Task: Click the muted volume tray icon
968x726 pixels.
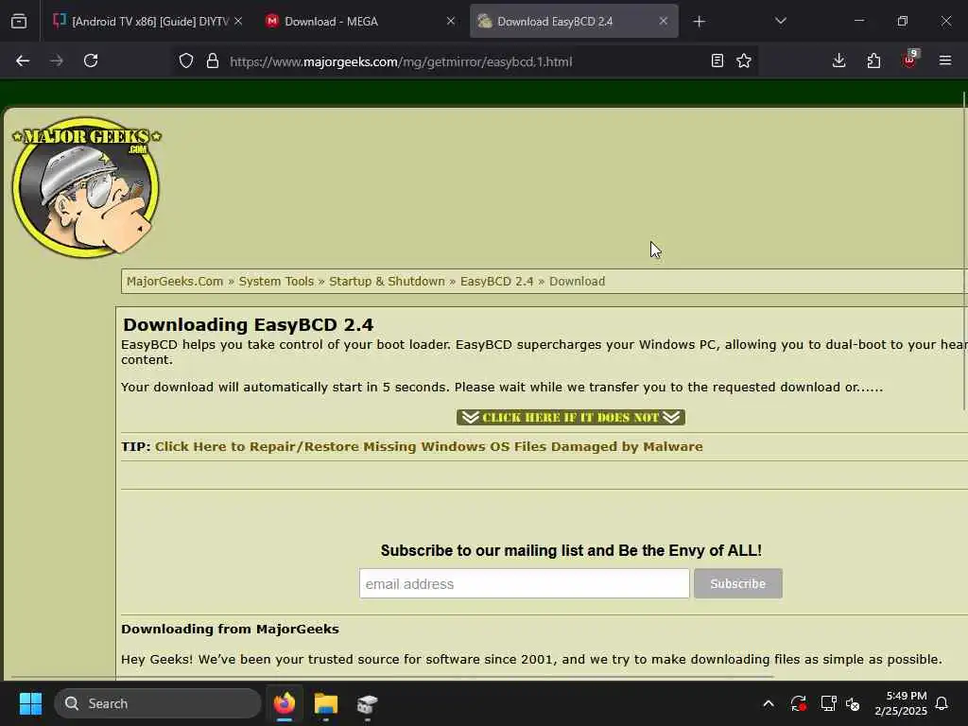Action: tap(854, 703)
